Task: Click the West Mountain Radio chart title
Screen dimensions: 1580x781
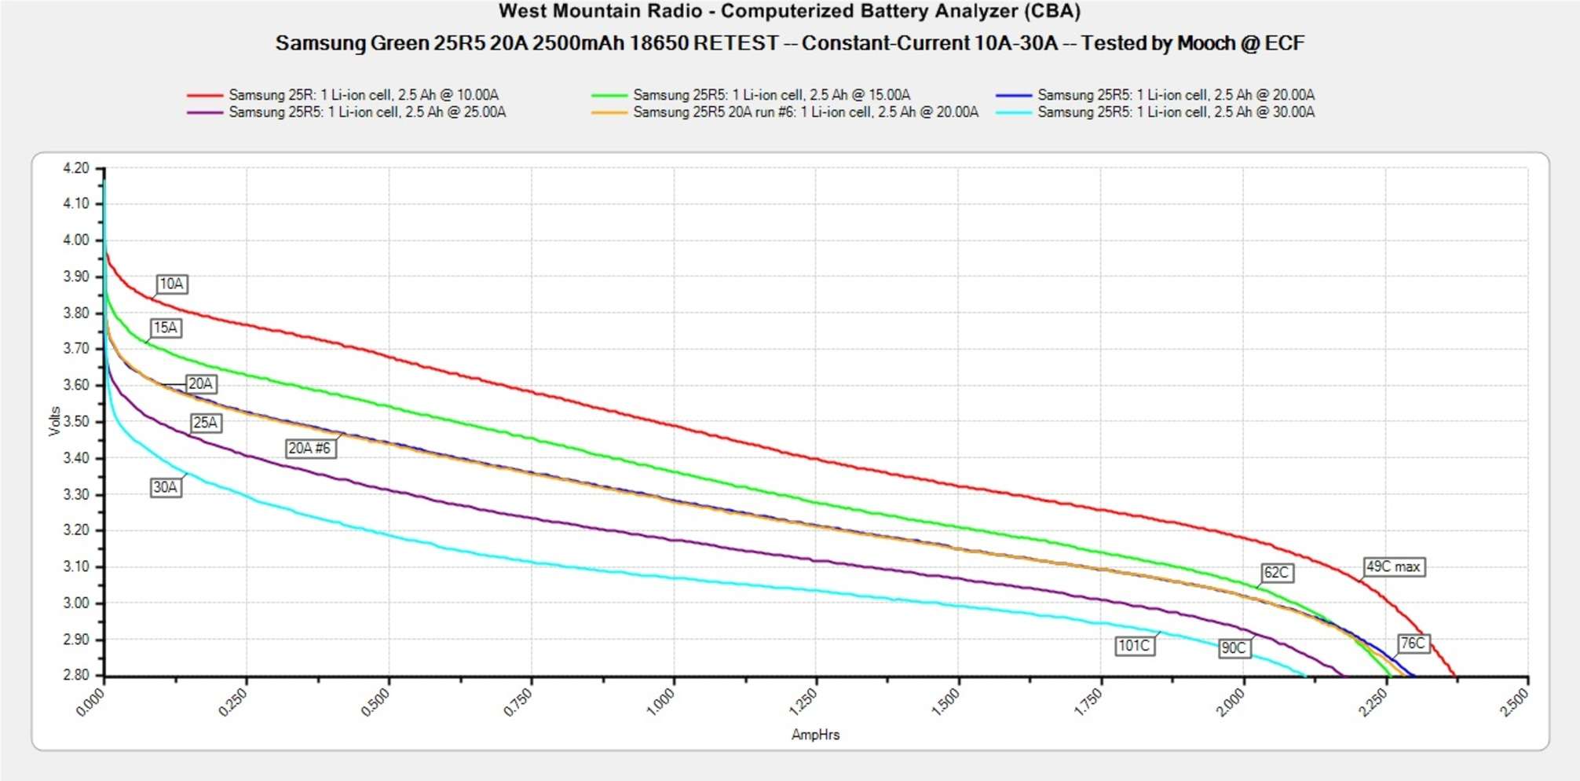Action: pos(789,12)
